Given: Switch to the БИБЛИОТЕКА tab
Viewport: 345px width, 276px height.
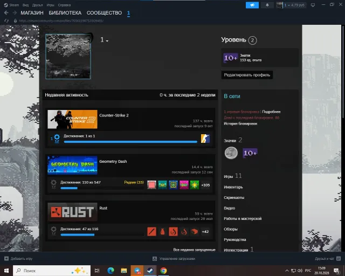Looking at the screenshot, I should pos(65,13).
